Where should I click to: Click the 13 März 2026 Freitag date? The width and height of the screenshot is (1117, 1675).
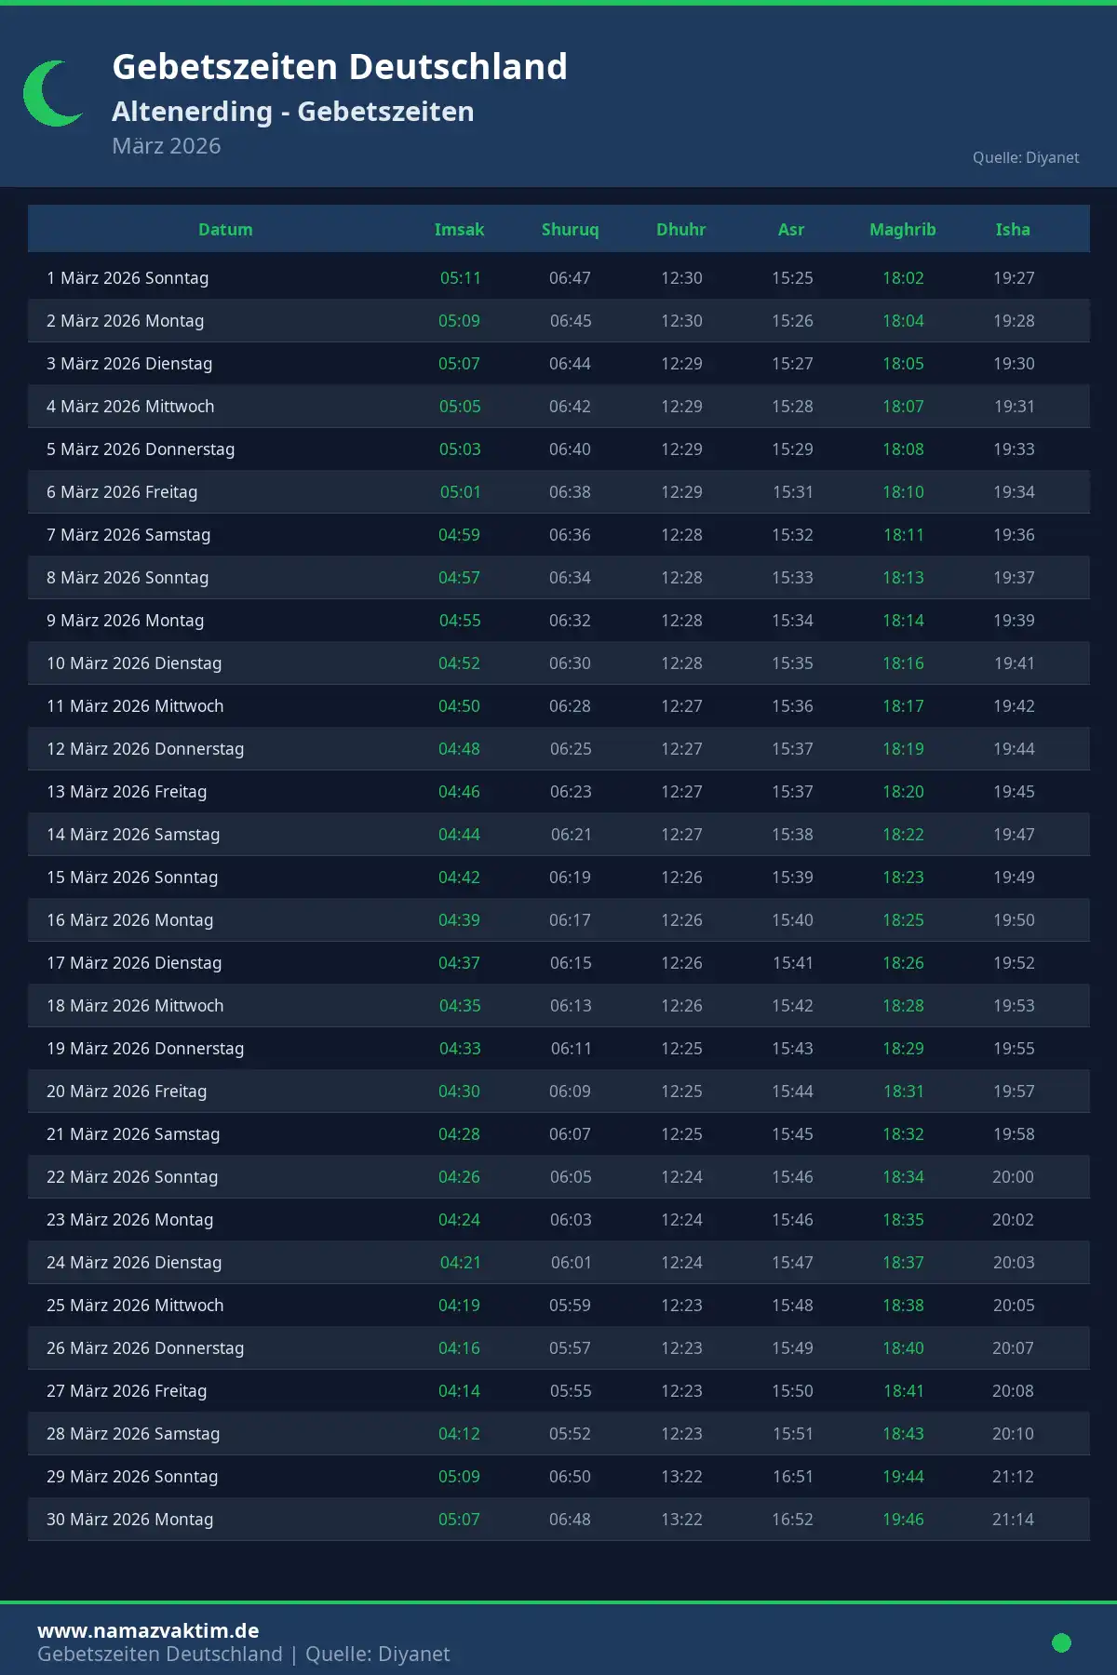(x=127, y=792)
